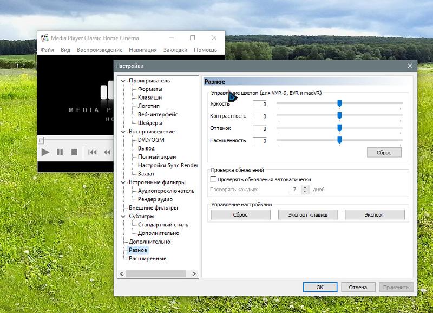Click the Оттенок value field
The width and height of the screenshot is (433, 313).
pyautogui.click(x=260, y=128)
